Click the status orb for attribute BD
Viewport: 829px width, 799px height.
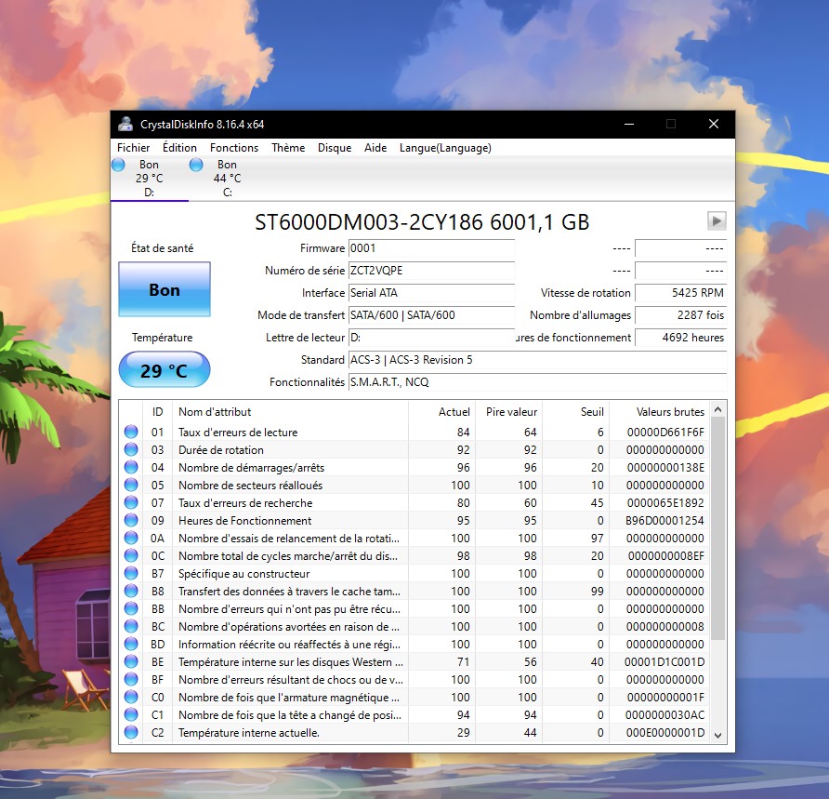coord(131,644)
